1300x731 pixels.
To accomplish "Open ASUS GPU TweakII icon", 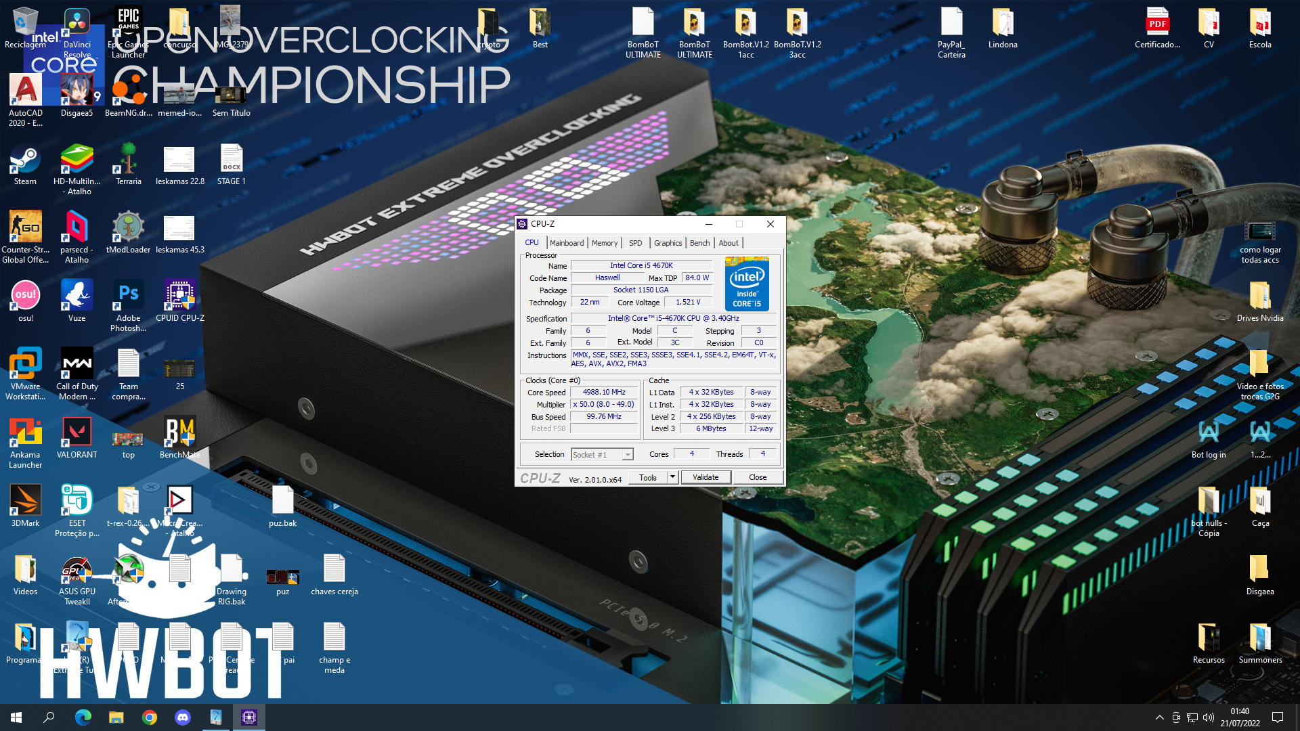I will click(77, 581).
